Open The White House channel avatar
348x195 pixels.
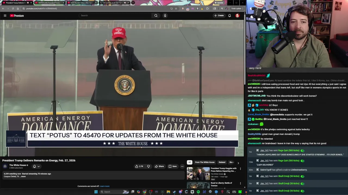(x=5, y=166)
